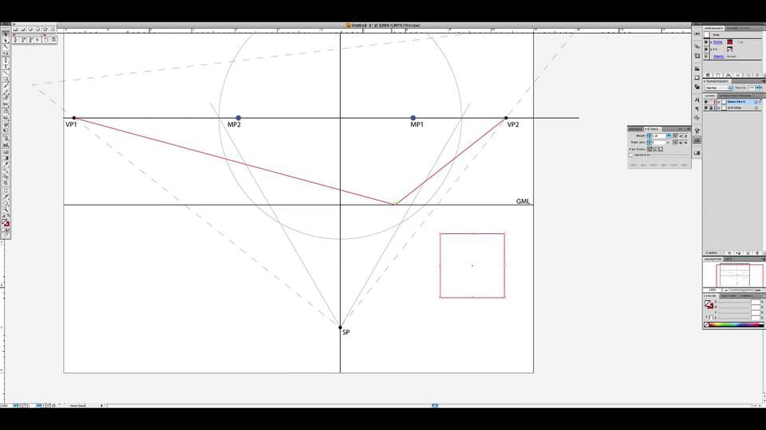The width and height of the screenshot is (766, 430).
Task: Open the Pathfinder panel from the dock
Action: pyautogui.click(x=697, y=88)
